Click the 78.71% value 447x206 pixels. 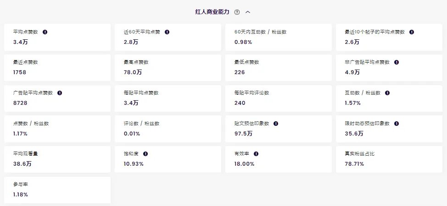pyautogui.click(x=354, y=164)
